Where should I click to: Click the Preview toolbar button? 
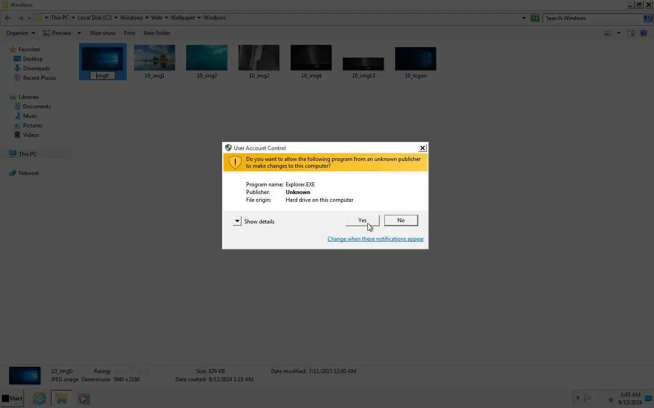[x=57, y=33]
